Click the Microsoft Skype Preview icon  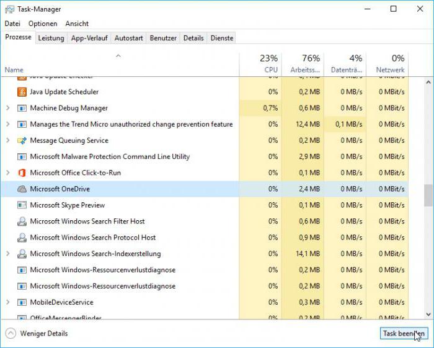click(x=22, y=205)
